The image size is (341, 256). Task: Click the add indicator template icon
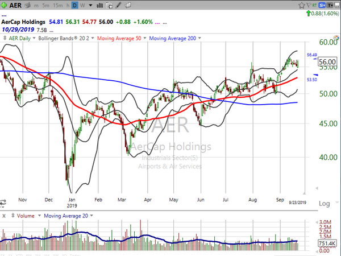tap(109, 6)
